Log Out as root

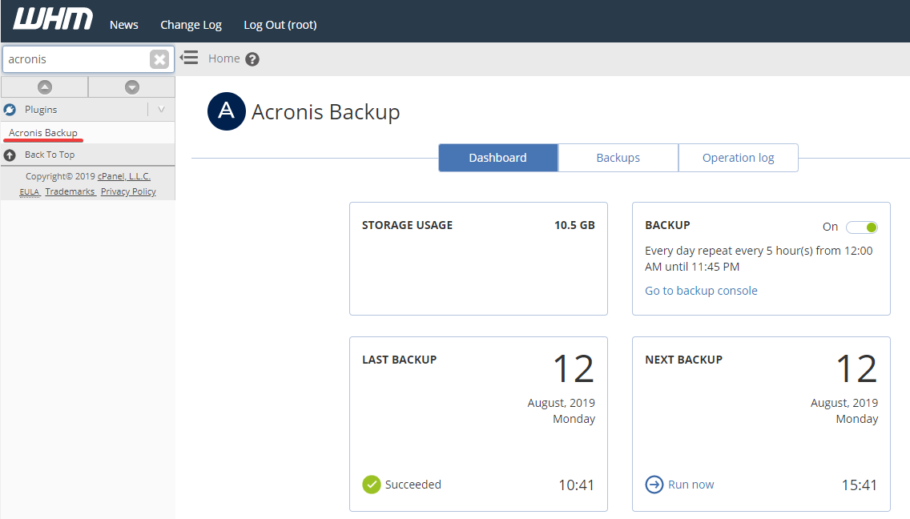pyautogui.click(x=280, y=25)
